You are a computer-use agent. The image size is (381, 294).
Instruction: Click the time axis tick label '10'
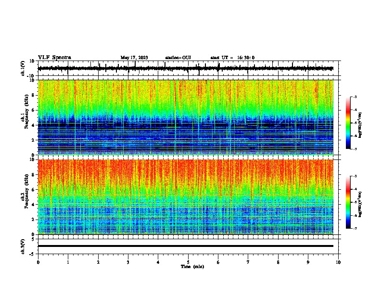[338, 262]
